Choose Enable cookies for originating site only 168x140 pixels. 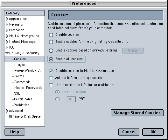coord(51,42)
